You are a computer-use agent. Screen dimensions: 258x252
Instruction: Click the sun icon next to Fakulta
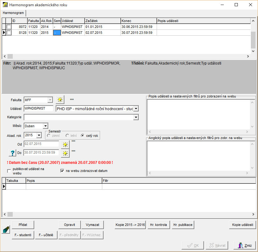click(x=60, y=100)
